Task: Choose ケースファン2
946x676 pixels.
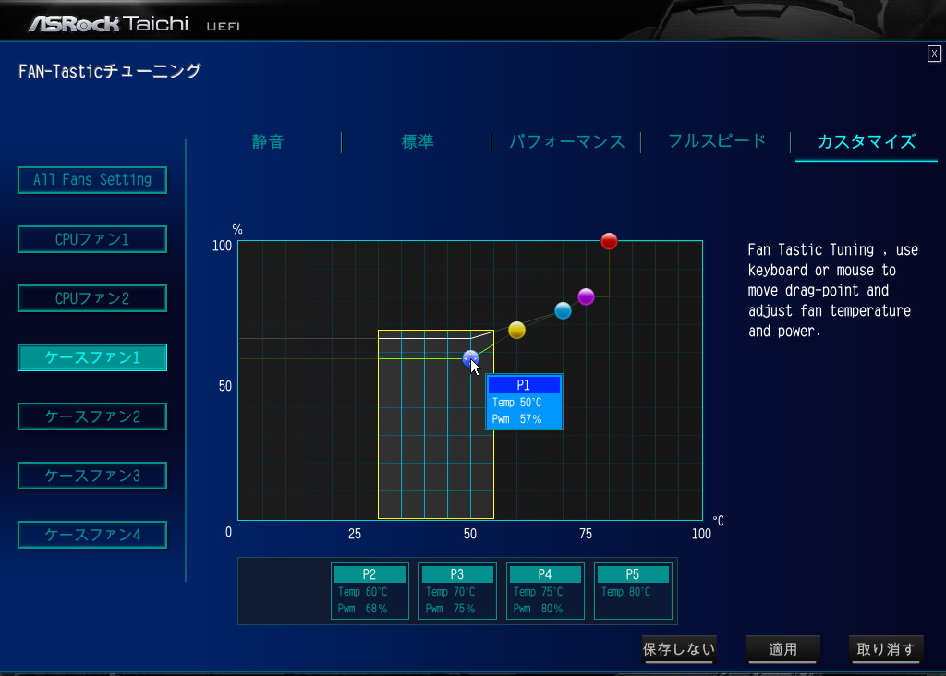Action: pyautogui.click(x=92, y=416)
